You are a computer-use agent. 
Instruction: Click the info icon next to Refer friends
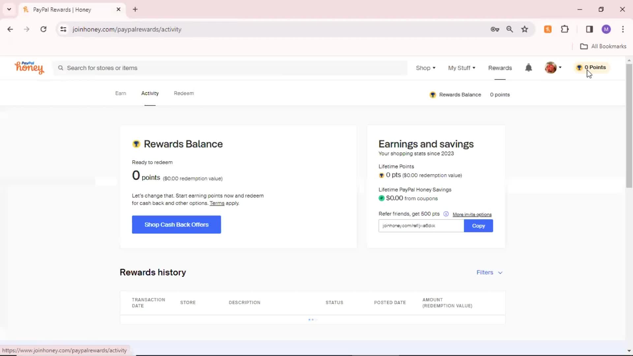[446, 214]
